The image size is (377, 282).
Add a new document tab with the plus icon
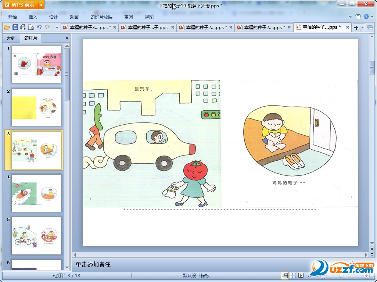point(356,28)
